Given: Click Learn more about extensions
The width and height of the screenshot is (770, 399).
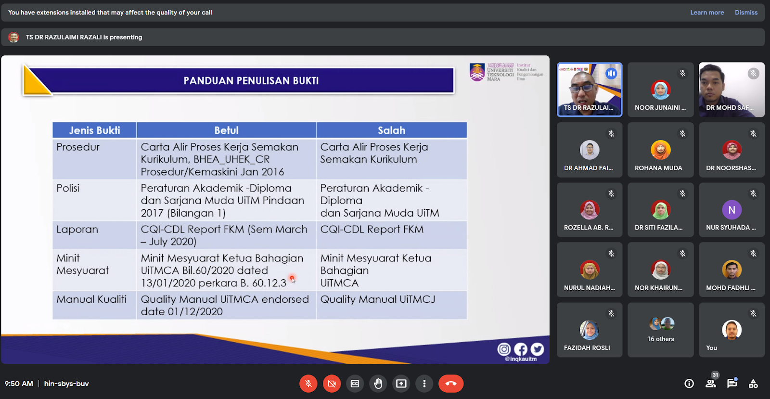Looking at the screenshot, I should pos(707,13).
